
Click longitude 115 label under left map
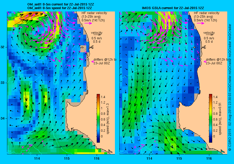click(67, 159)
